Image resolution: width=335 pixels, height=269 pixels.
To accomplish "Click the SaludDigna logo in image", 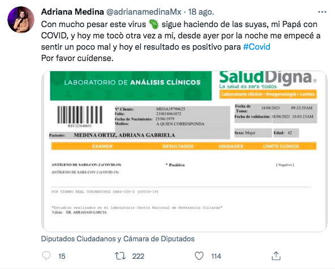I will 268,80.
